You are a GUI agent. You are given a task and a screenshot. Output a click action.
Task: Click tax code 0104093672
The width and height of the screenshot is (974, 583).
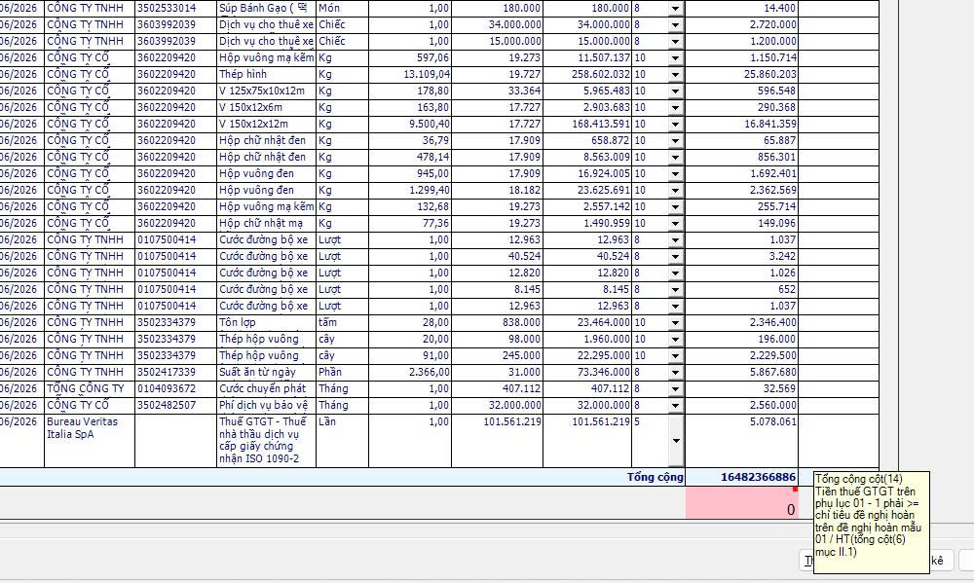coord(175,388)
